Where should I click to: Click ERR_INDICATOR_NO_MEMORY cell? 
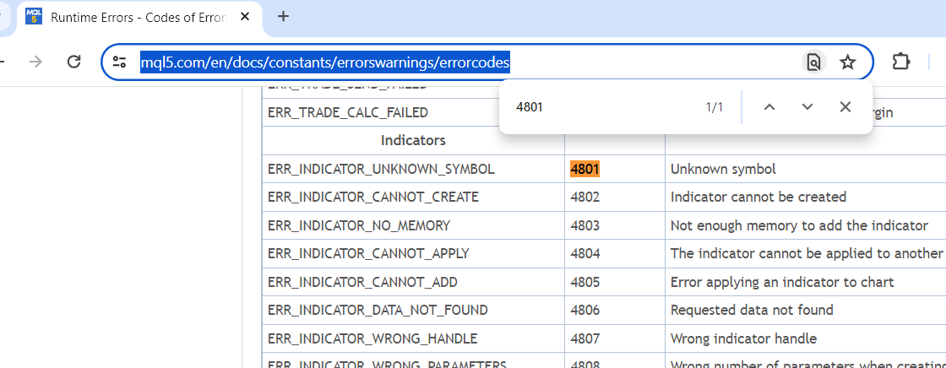click(413, 225)
